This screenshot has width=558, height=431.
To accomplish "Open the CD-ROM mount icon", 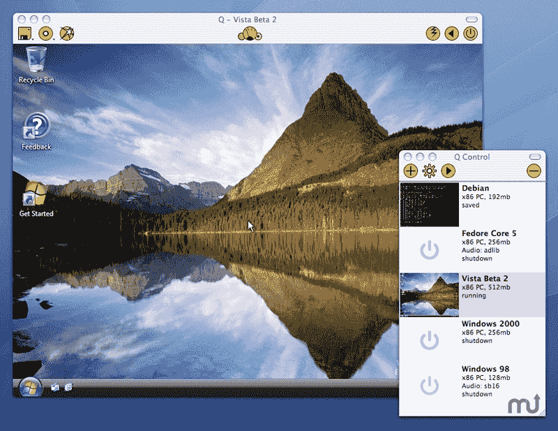I will pyautogui.click(x=45, y=33).
